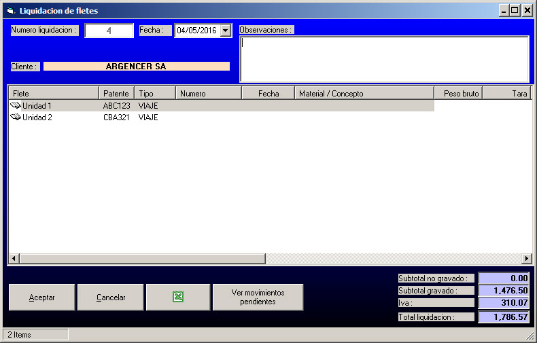Click the Tipo column header
Image resolution: width=537 pixels, height=343 pixels.
[x=155, y=93]
